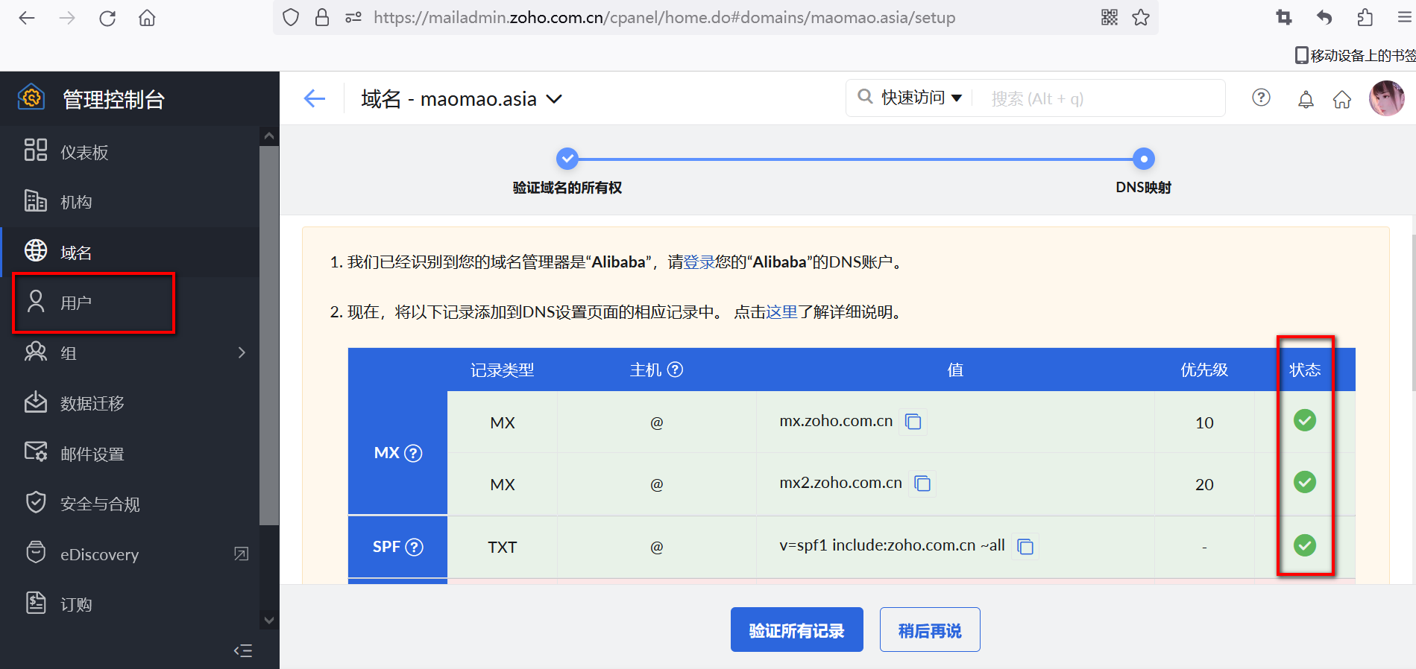Copy the mx2.zoho.com.cn record value
The height and width of the screenshot is (669, 1416).
(x=922, y=483)
